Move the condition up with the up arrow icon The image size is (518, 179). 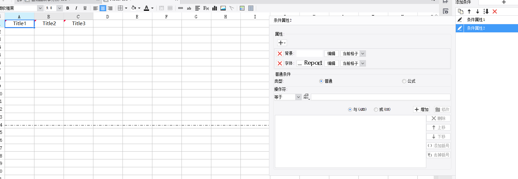pyautogui.click(x=469, y=11)
